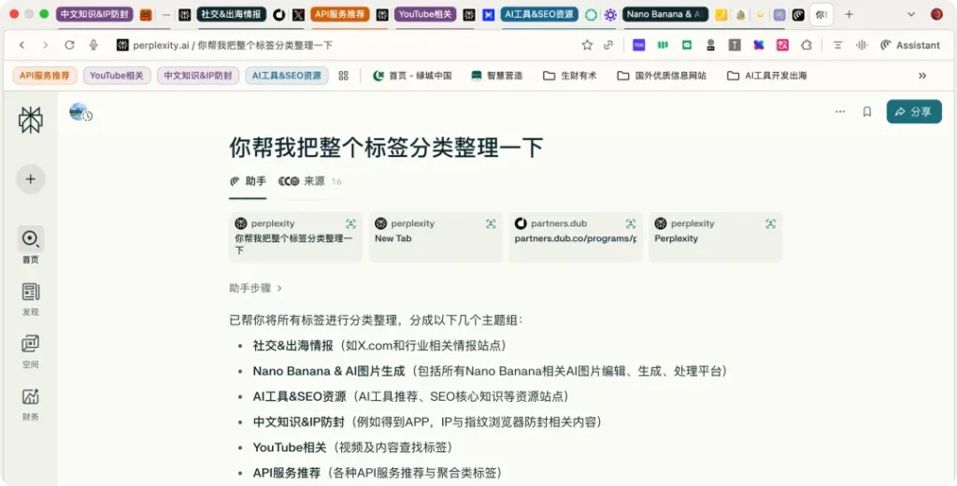The width and height of the screenshot is (957, 486).
Task: Open the source card titled New Tab
Action: [436, 236]
